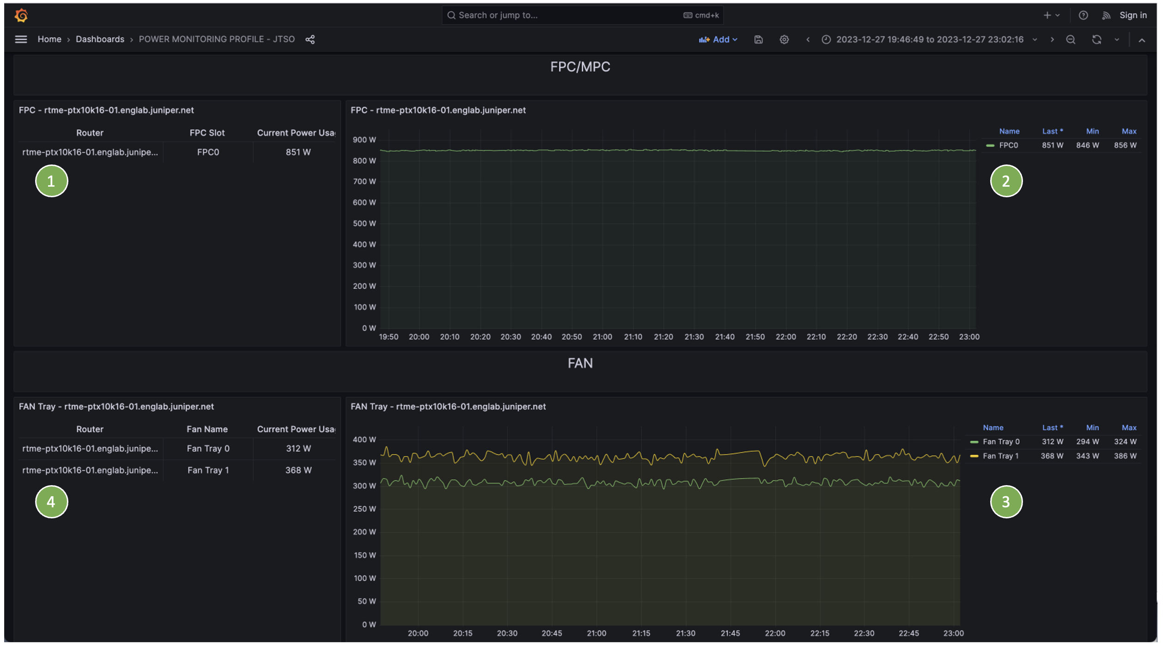Screen dimensions: 1163x645
Task: Click the save dashboard icon
Action: (758, 39)
